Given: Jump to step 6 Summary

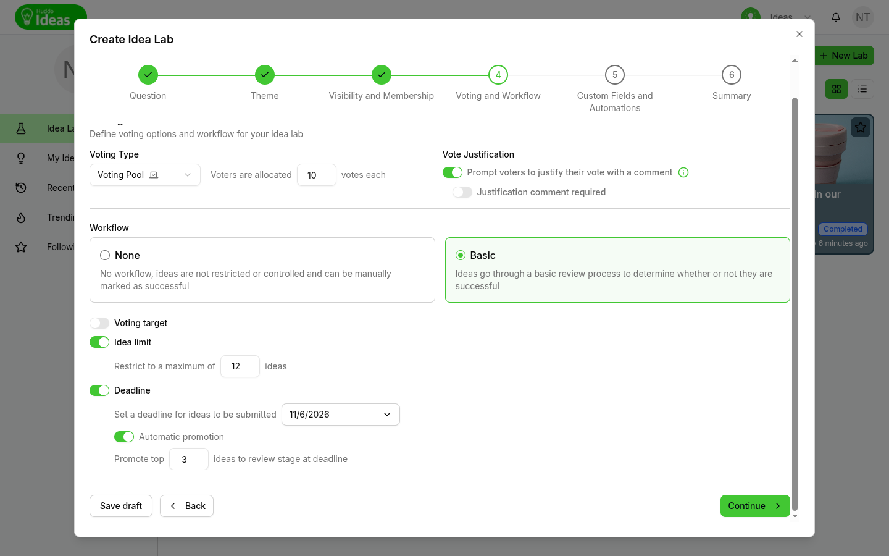Looking at the screenshot, I should tap(732, 75).
